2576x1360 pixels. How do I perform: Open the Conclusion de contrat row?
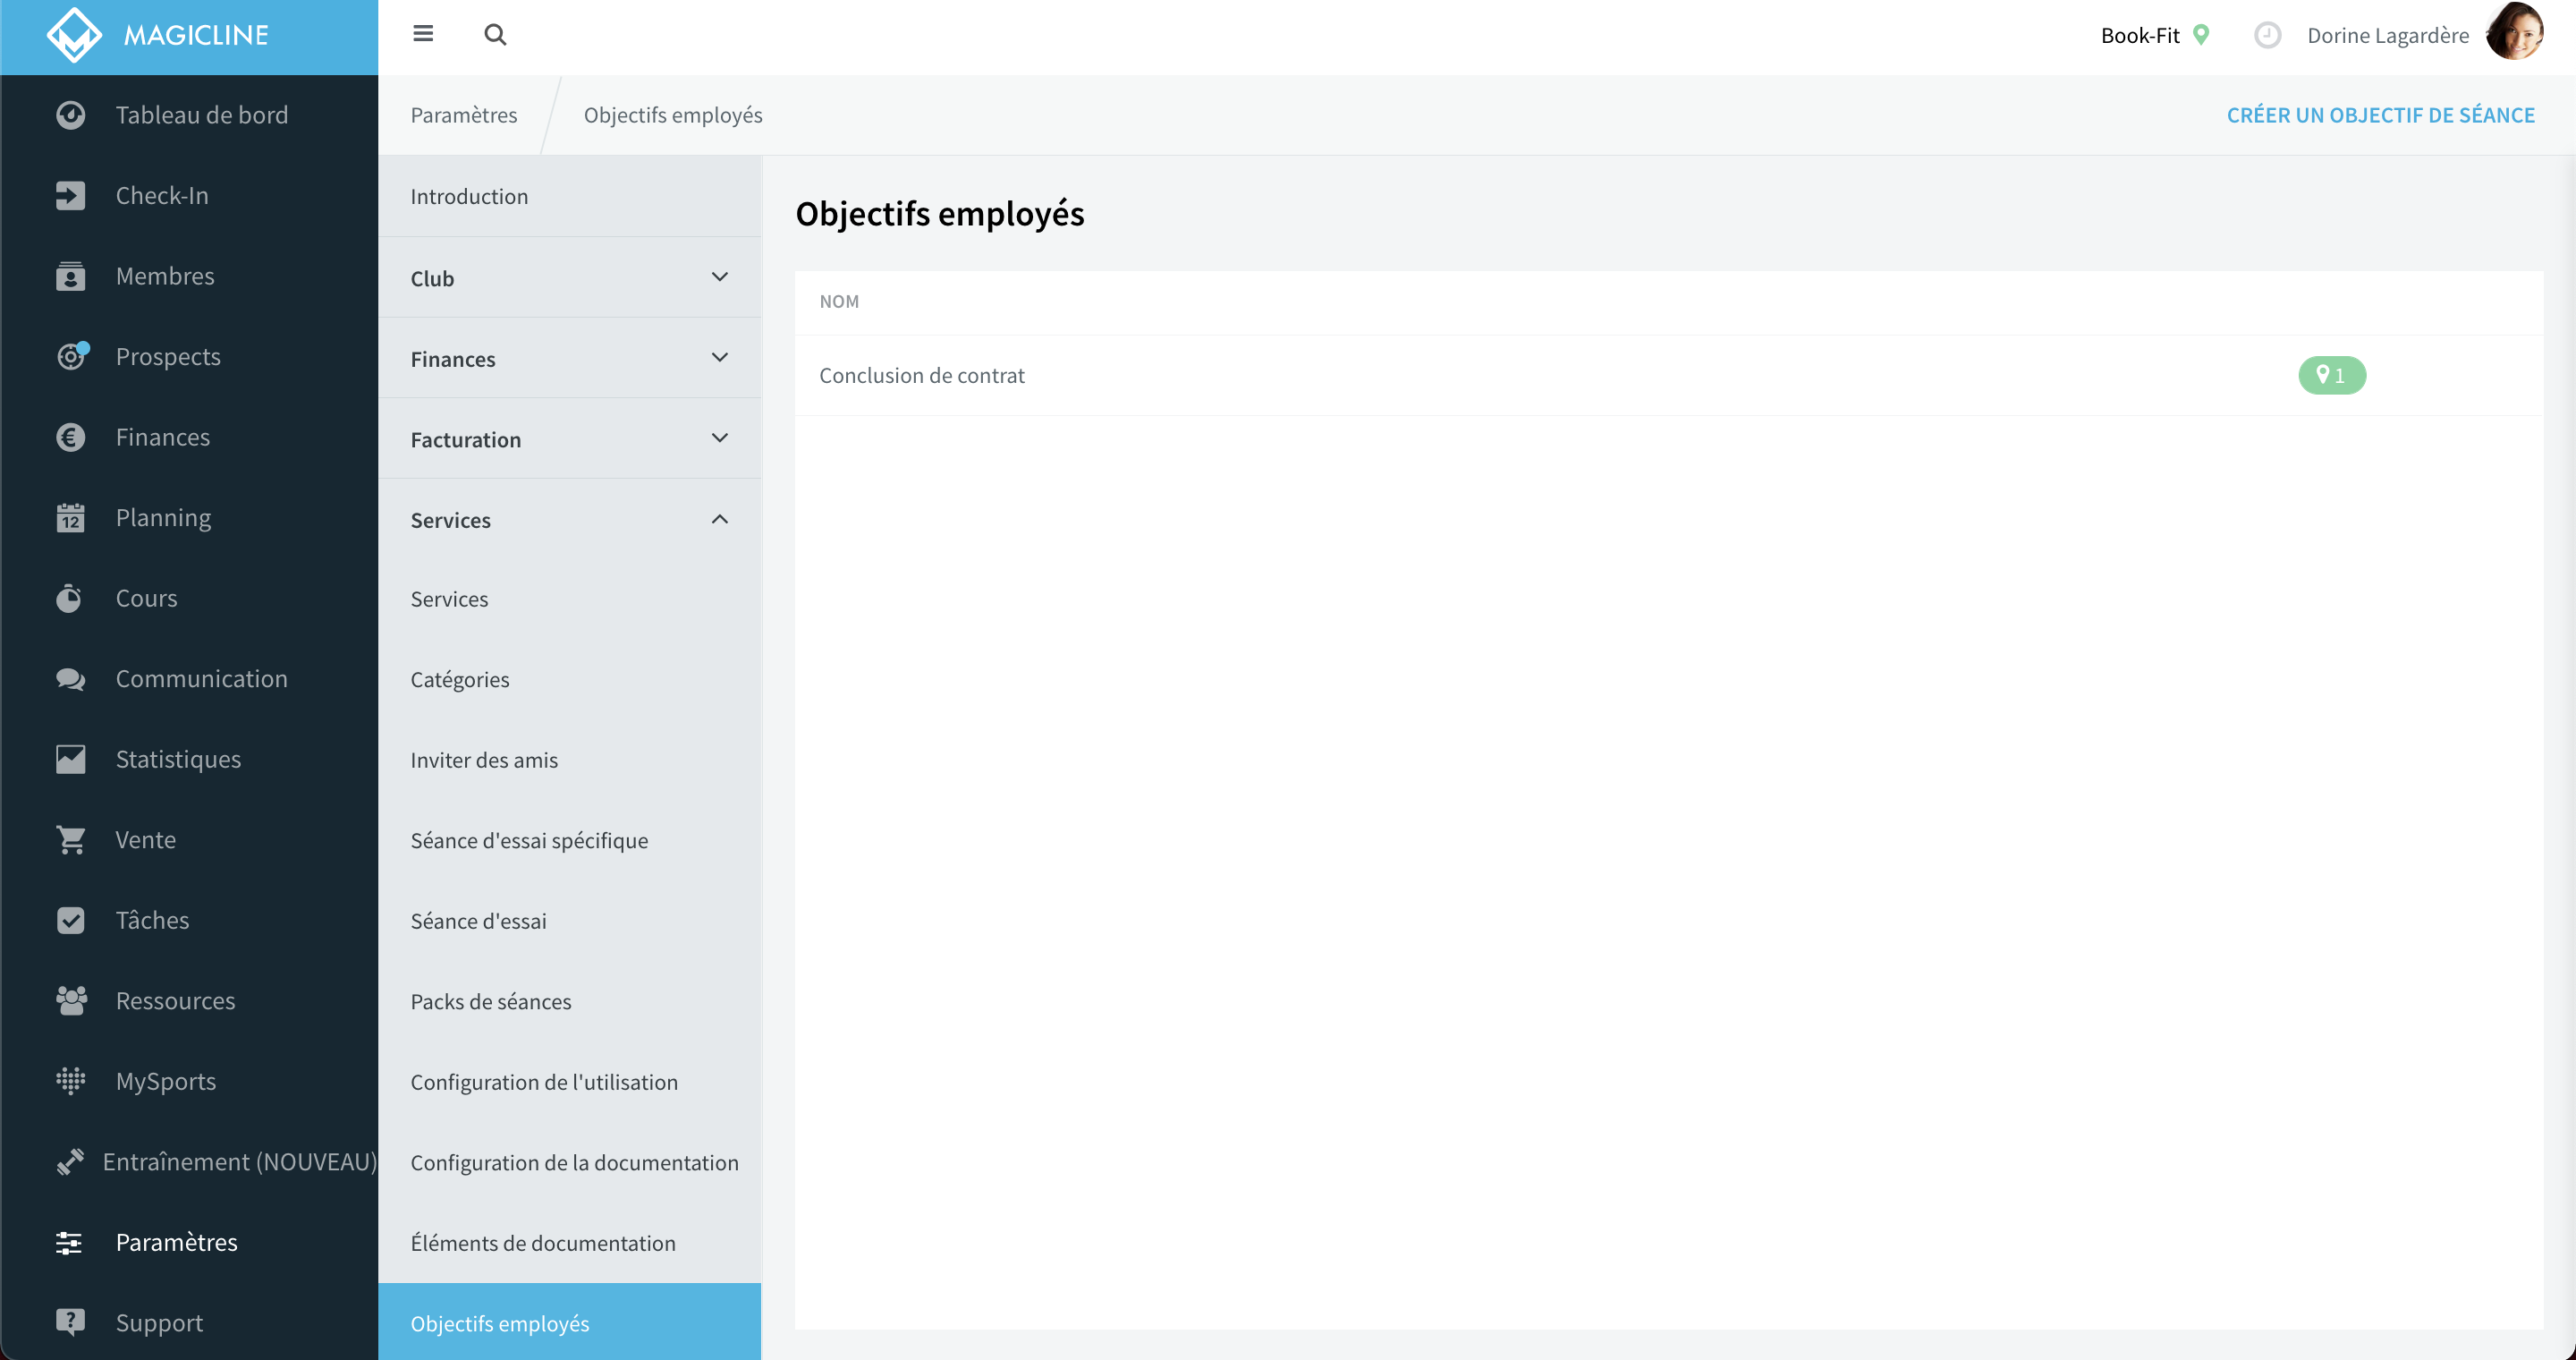click(1668, 375)
